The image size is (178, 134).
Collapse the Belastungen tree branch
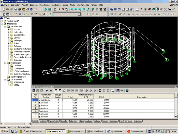point(5,63)
